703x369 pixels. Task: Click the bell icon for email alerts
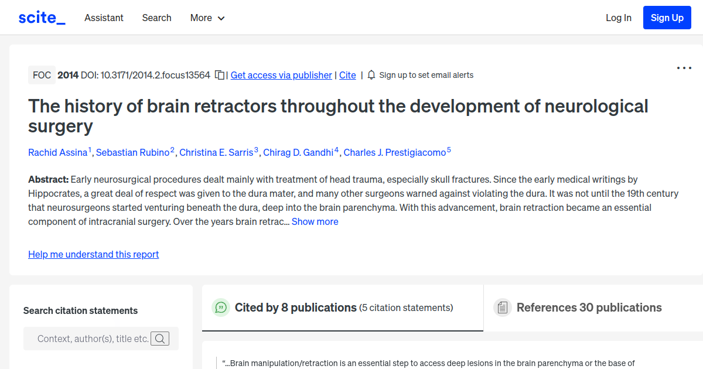371,75
